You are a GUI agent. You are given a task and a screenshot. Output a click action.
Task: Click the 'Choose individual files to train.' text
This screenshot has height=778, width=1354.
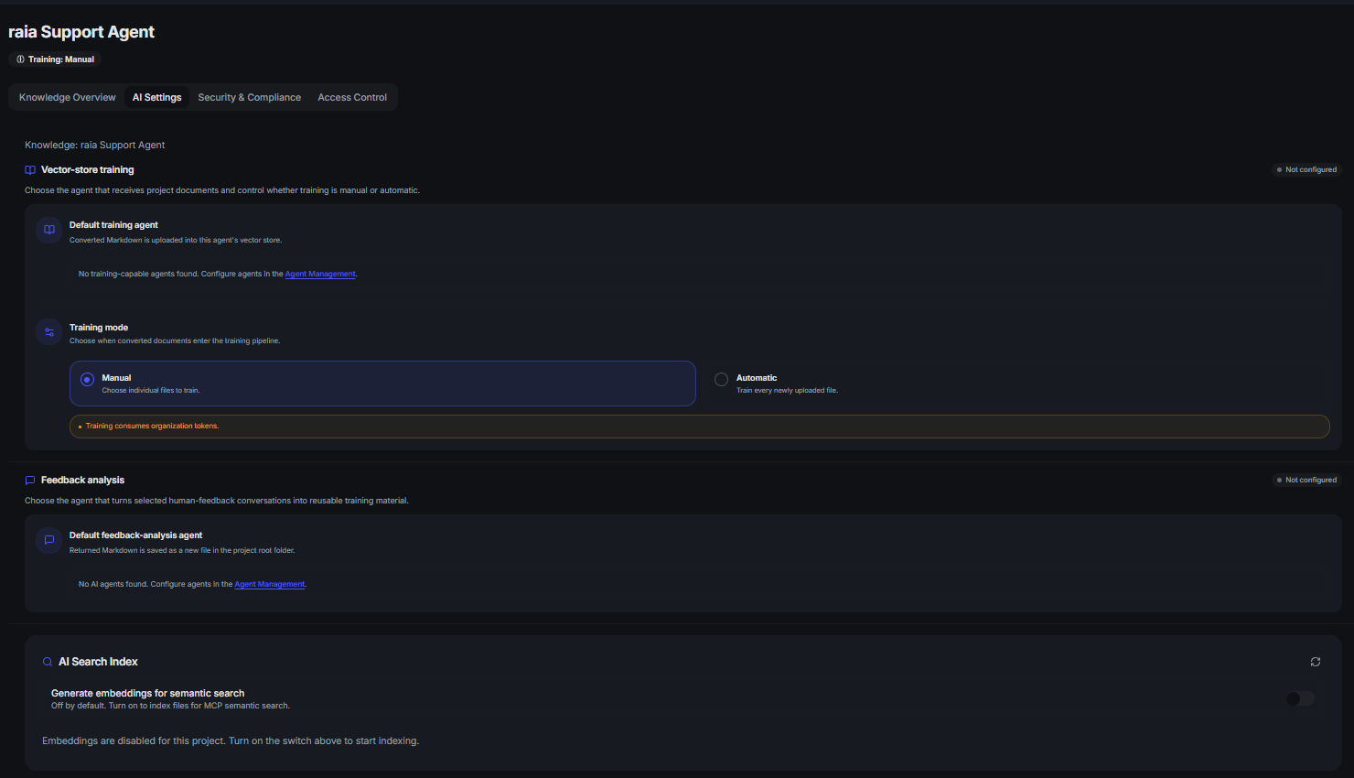point(151,391)
